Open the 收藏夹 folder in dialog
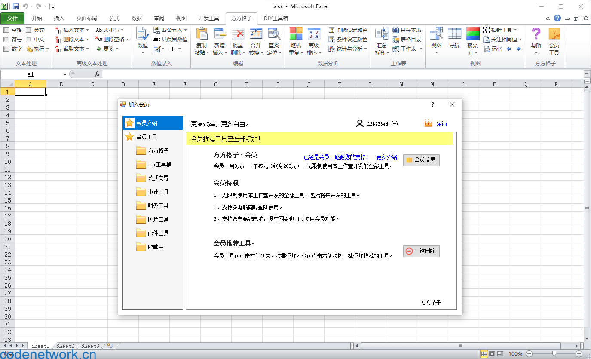 150,247
